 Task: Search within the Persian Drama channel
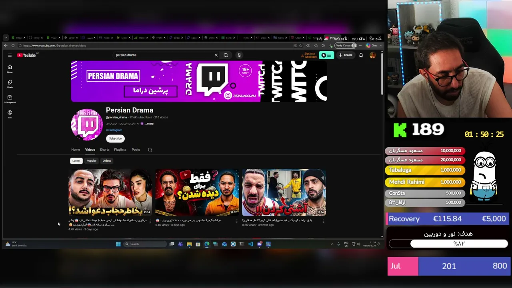pyautogui.click(x=150, y=150)
